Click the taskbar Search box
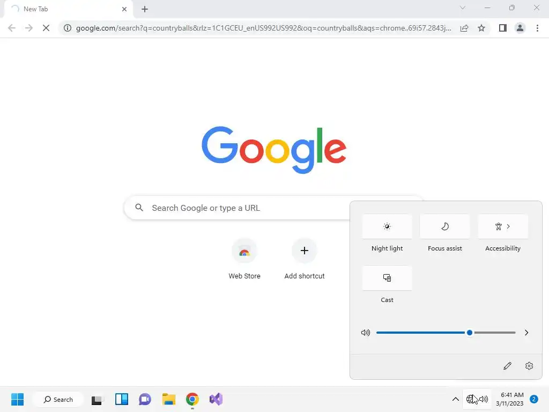The width and height of the screenshot is (549, 412). click(x=58, y=399)
